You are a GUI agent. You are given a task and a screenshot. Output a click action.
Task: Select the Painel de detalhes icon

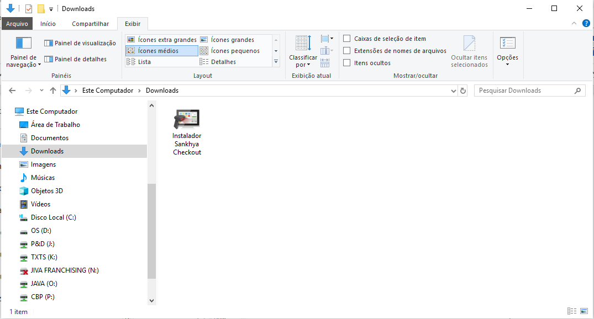(x=49, y=59)
